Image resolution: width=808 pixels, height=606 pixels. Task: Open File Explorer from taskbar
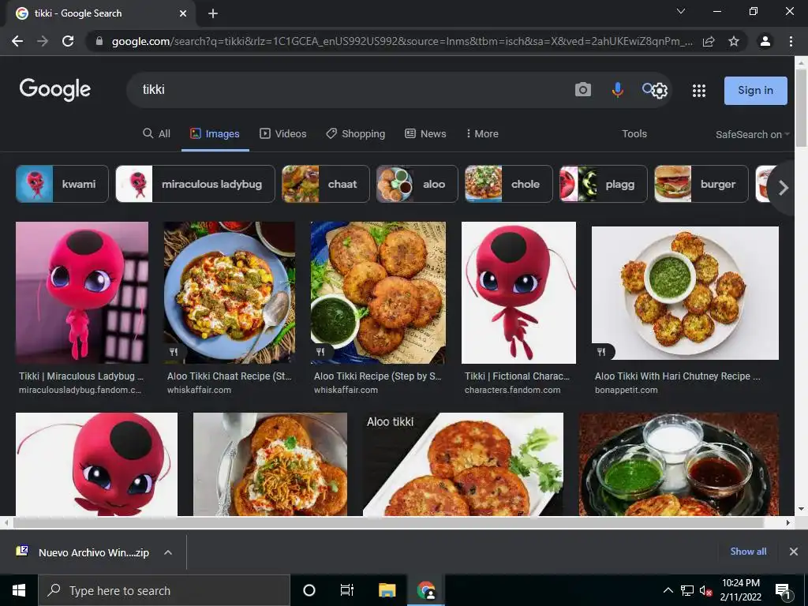[x=387, y=590]
